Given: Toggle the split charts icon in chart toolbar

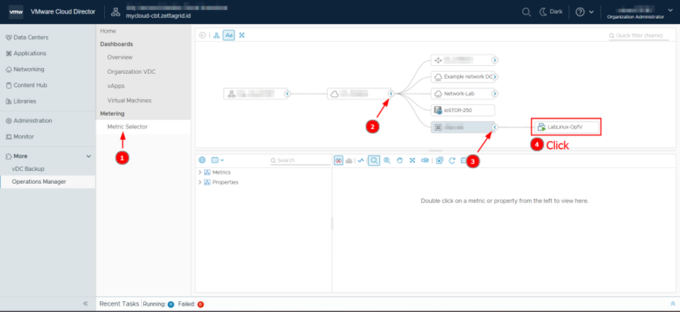Looking at the screenshot, I should coord(339,160).
